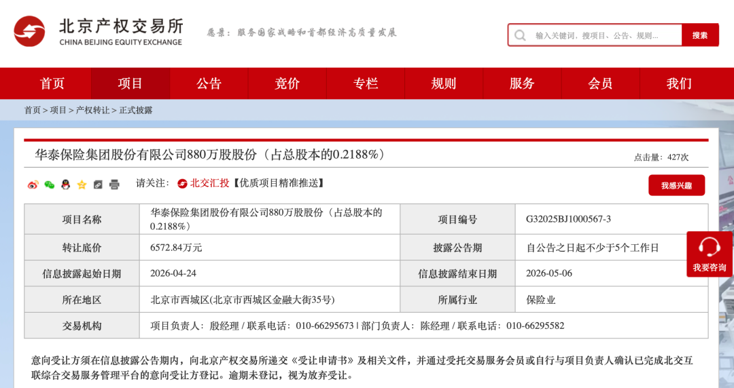Click phone number 010-66295673
This screenshot has width=734, height=388.
[325, 326]
